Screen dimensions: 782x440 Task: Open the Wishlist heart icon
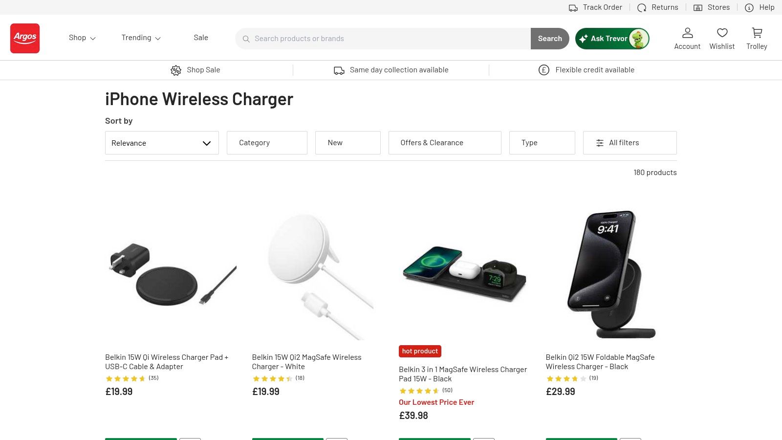pyautogui.click(x=722, y=33)
